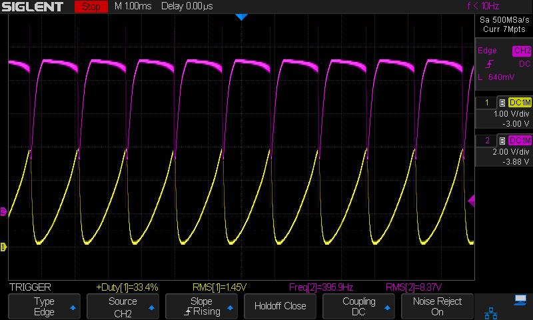Select the Delay 0.00µs readout
Viewport: 533px width, 320px height.
coord(187,6)
